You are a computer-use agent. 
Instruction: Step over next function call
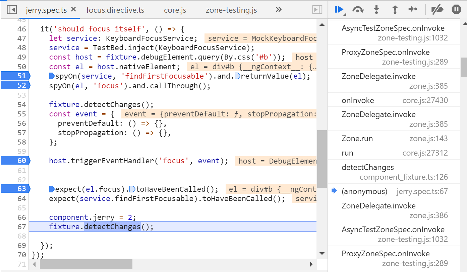pos(358,9)
